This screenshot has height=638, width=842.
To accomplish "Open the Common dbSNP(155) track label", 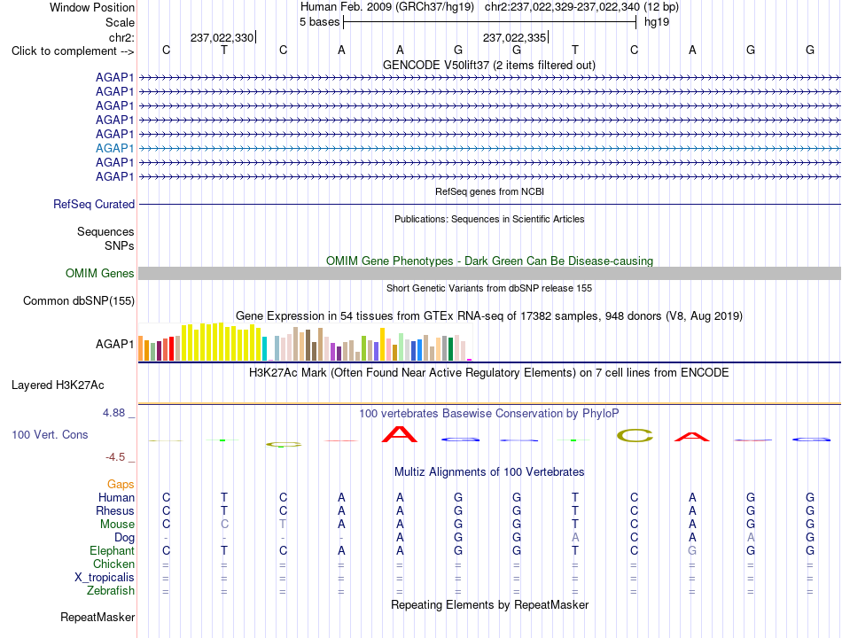I will (78, 300).
